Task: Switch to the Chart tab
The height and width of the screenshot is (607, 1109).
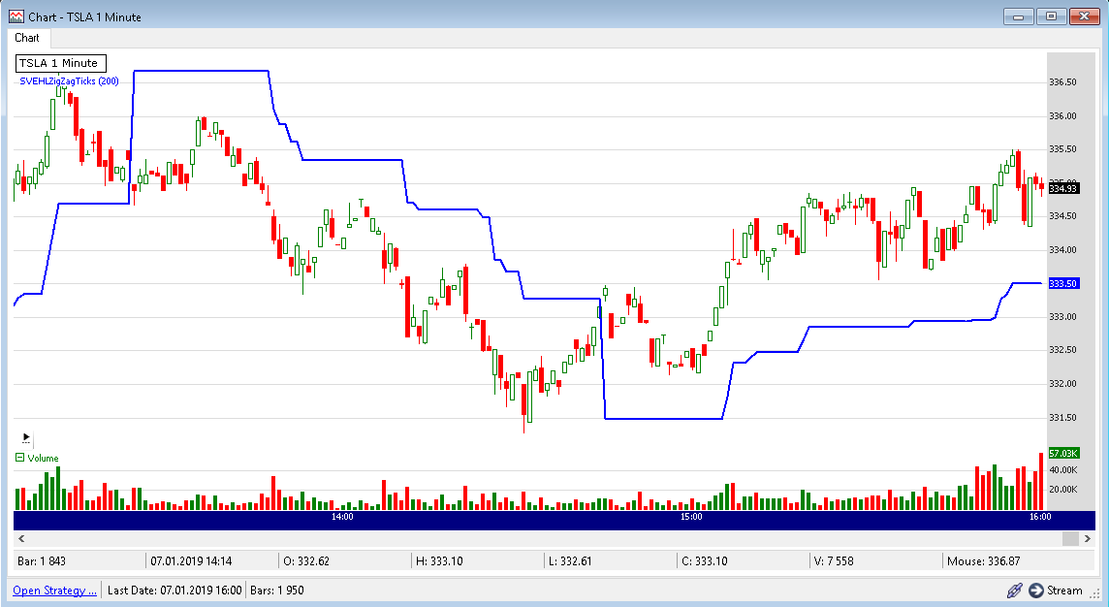Action: [x=27, y=38]
